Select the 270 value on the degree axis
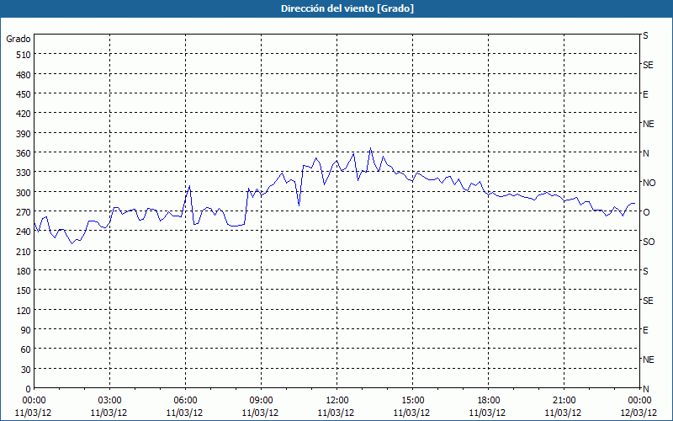Image resolution: width=673 pixels, height=421 pixels. pyautogui.click(x=24, y=212)
